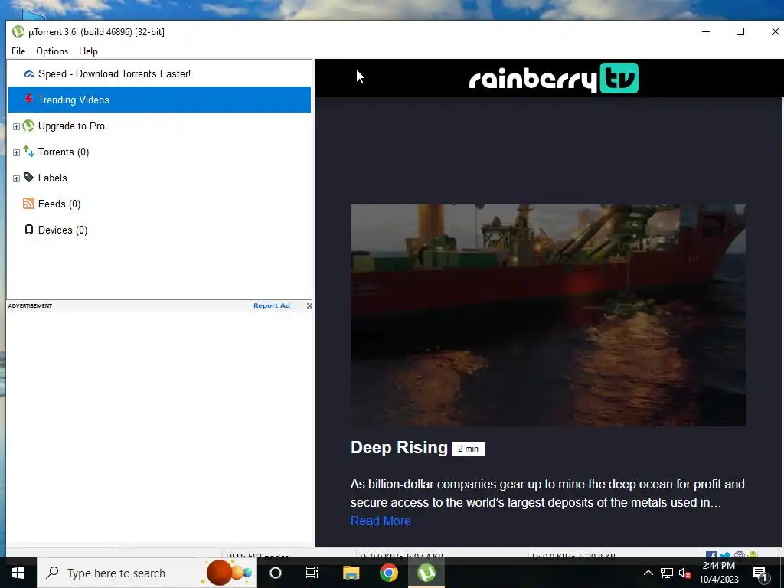Click the uTorrent taskbar icon
The height and width of the screenshot is (588, 784).
pyautogui.click(x=426, y=573)
